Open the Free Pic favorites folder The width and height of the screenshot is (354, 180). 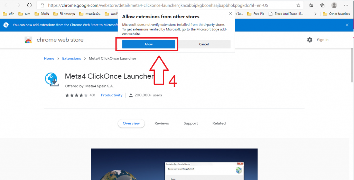point(256,14)
